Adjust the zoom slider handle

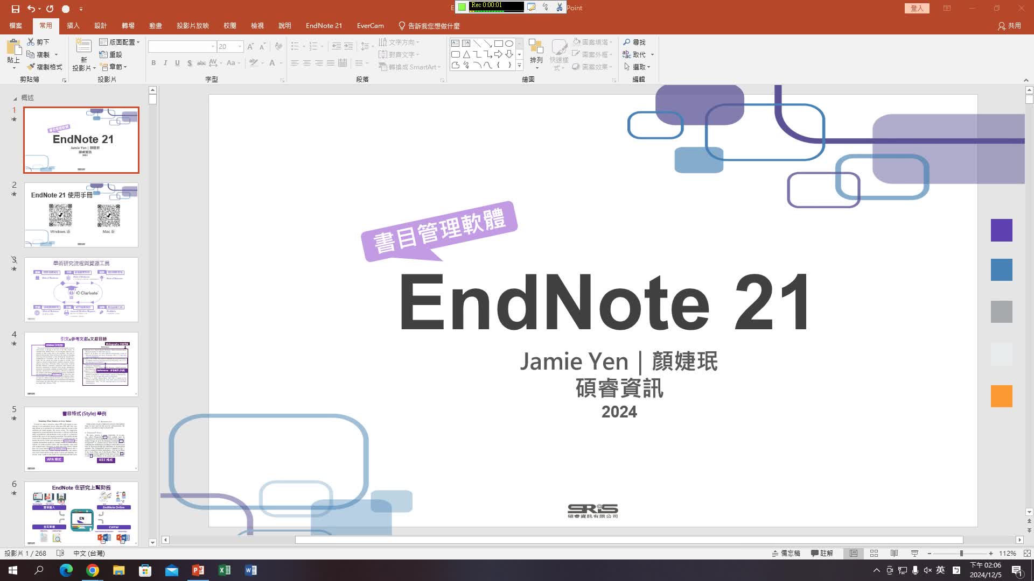pos(961,553)
